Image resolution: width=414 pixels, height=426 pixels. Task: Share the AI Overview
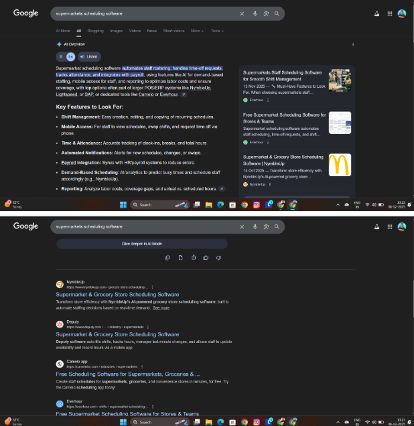pos(194,258)
